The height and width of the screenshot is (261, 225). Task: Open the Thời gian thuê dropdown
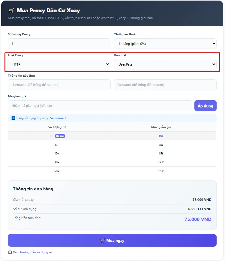pos(165,44)
